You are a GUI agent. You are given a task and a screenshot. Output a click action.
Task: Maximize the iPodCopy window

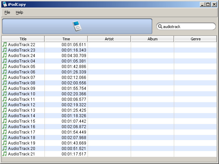[x=208, y=4]
